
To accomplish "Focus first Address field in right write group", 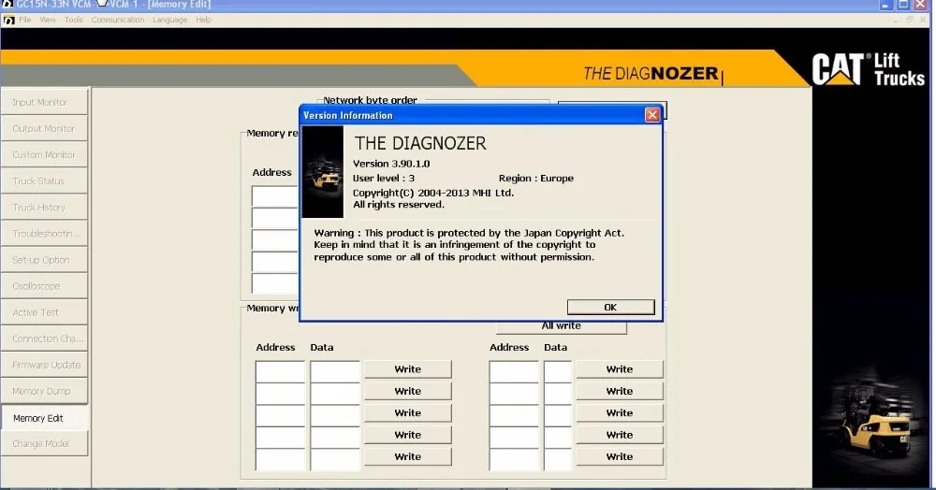I will pyautogui.click(x=514, y=371).
